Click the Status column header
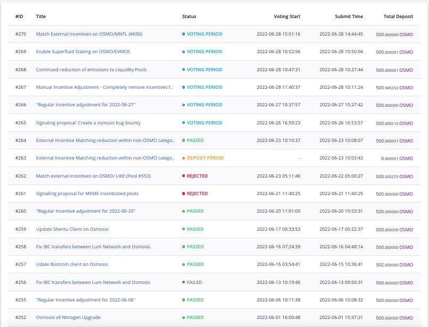This screenshot has height=327, width=429. pos(189,16)
